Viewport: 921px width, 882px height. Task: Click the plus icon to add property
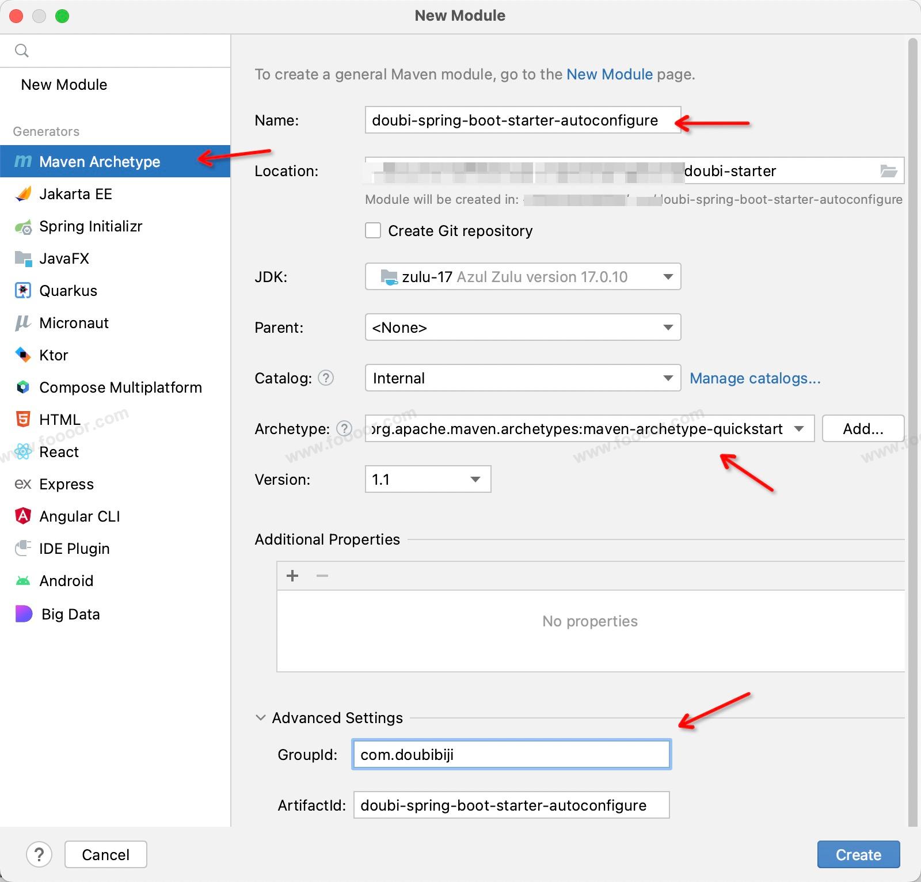coord(292,576)
